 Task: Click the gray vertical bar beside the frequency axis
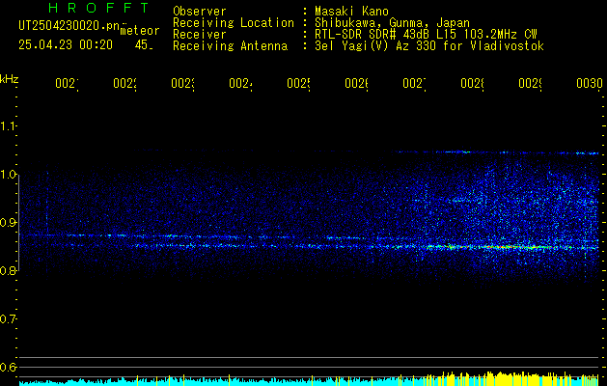19,223
